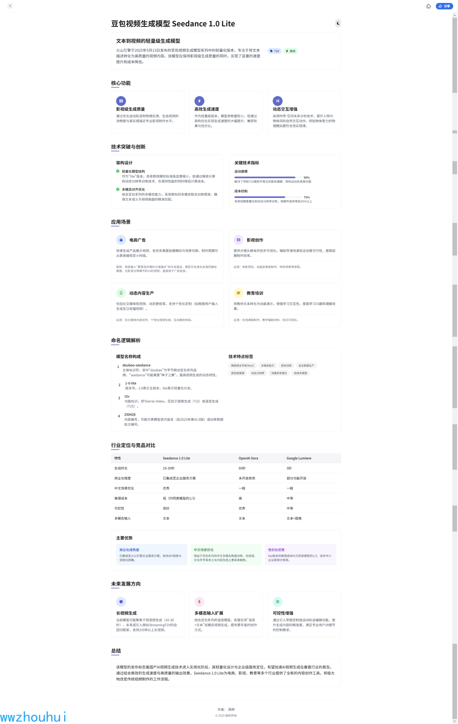Click the 教育培训 graduation cap icon
The image size is (458, 724).
point(238,293)
